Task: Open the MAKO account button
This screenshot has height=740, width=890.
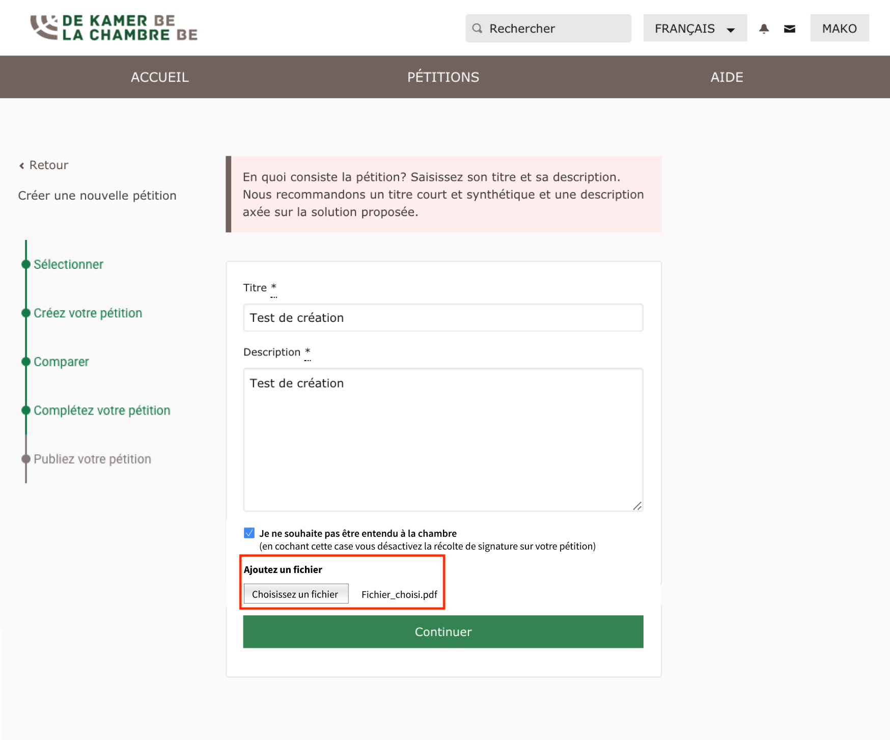Action: [x=839, y=28]
